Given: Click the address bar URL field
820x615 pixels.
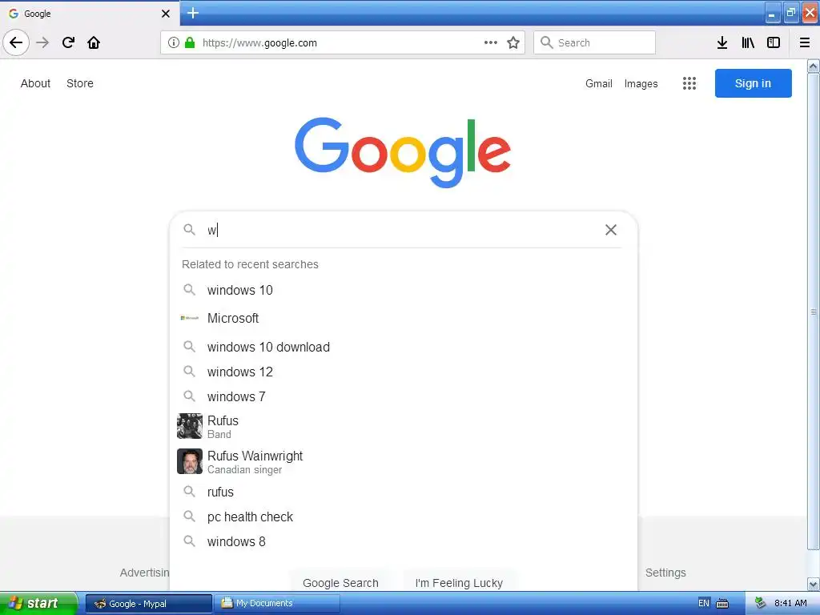Looking at the screenshot, I should click(x=343, y=42).
